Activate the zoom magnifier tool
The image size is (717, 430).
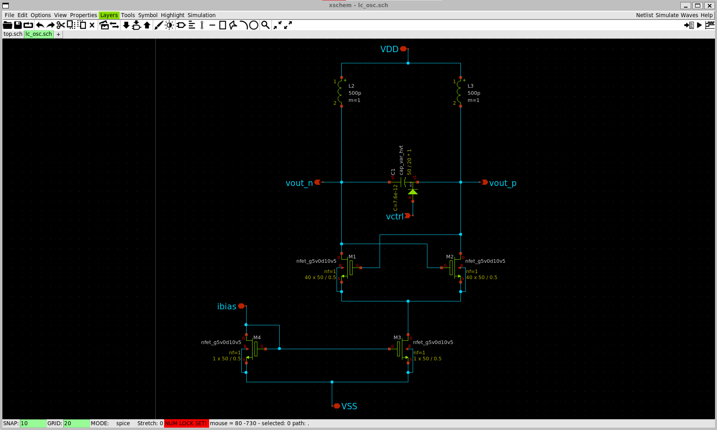pos(265,25)
